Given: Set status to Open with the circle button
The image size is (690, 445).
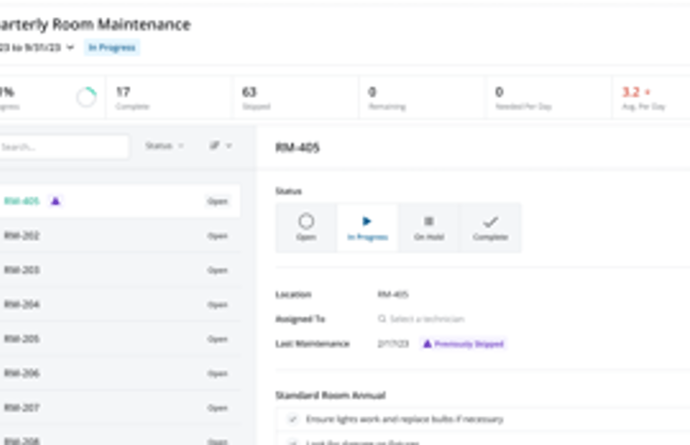Looking at the screenshot, I should [306, 228].
